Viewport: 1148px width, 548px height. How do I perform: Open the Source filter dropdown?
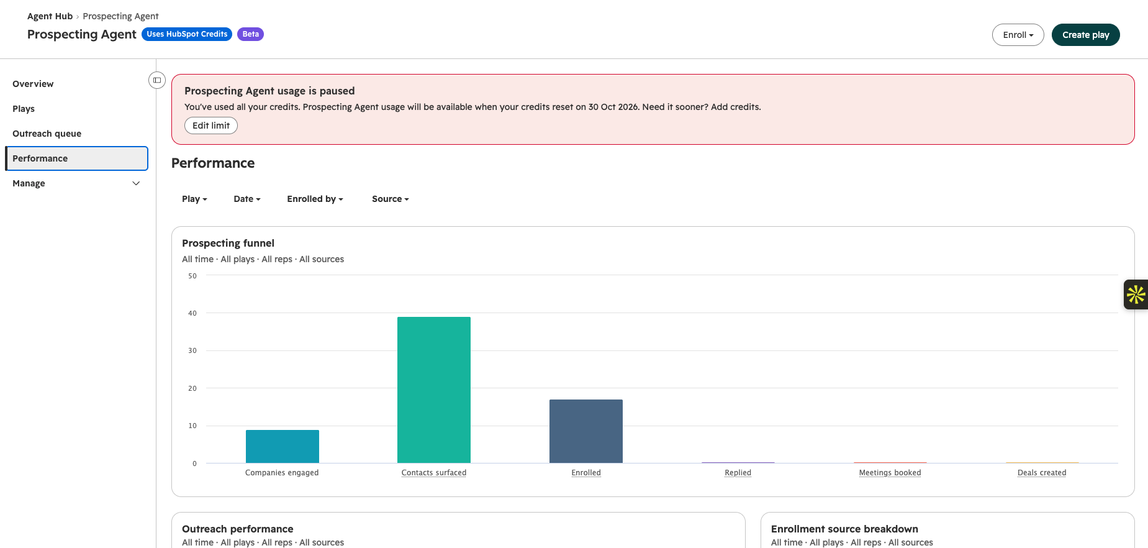point(391,199)
